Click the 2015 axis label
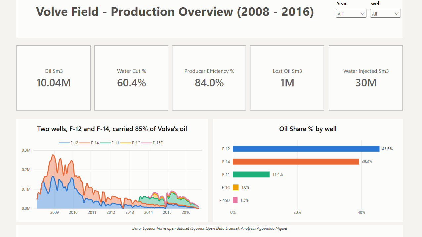Viewport: 422px width, 237px height. (x=167, y=213)
